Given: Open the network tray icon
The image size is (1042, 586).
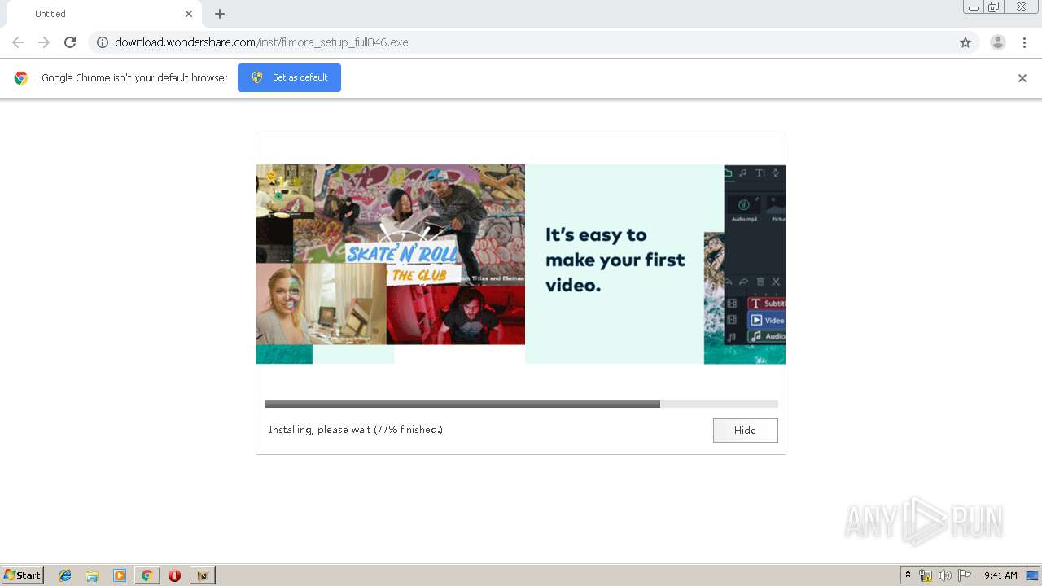Looking at the screenshot, I should point(926,575).
